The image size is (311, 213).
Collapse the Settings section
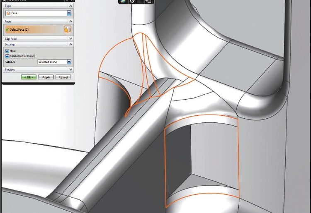tap(70, 44)
